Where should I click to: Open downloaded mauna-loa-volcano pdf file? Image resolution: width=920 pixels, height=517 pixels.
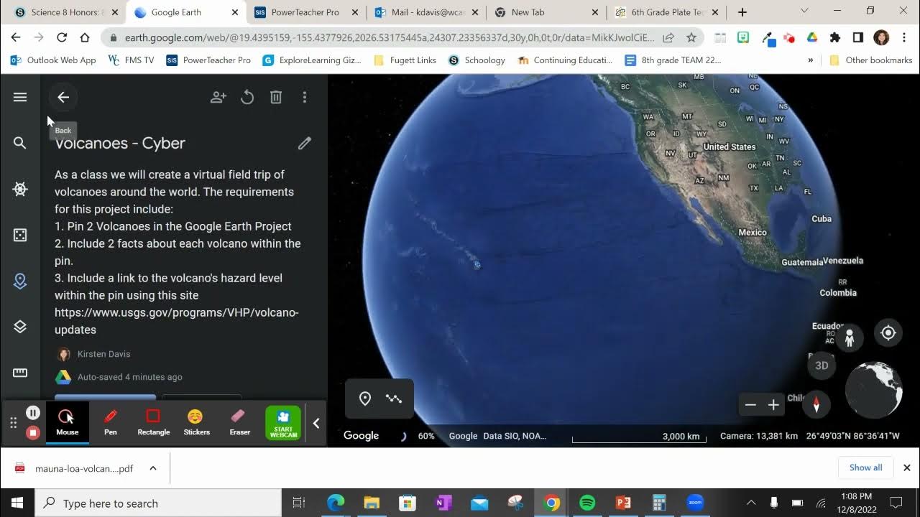tap(75, 468)
